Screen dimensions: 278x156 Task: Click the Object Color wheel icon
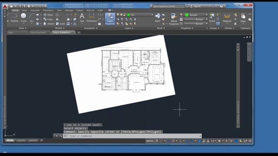point(181,15)
